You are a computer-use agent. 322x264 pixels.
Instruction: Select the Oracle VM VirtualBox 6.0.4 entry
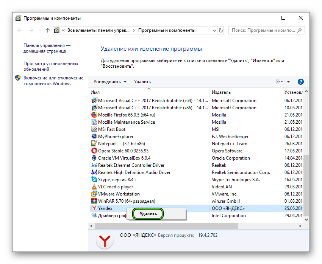pyautogui.click(x=196, y=158)
